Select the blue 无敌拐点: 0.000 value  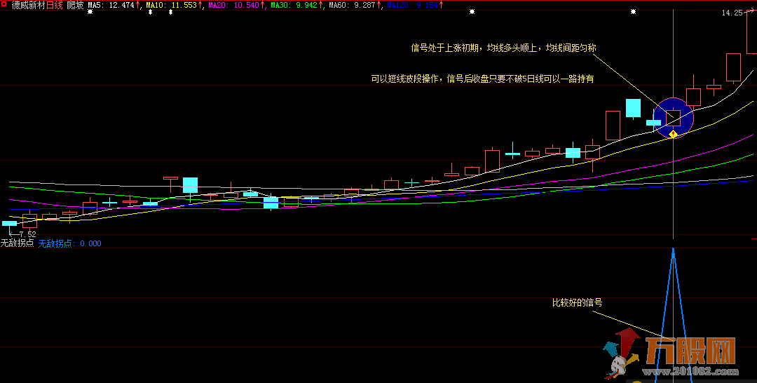(x=70, y=243)
